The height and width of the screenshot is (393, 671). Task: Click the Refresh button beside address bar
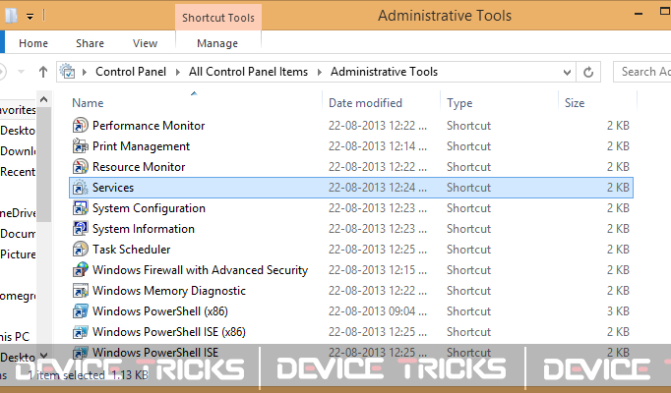tap(588, 72)
